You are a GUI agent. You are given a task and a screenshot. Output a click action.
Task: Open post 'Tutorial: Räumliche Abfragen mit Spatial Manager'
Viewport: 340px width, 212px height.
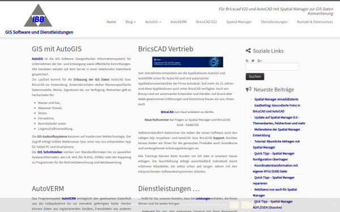pos(277,144)
